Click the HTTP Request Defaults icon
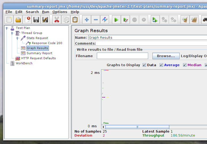 (x=18, y=58)
